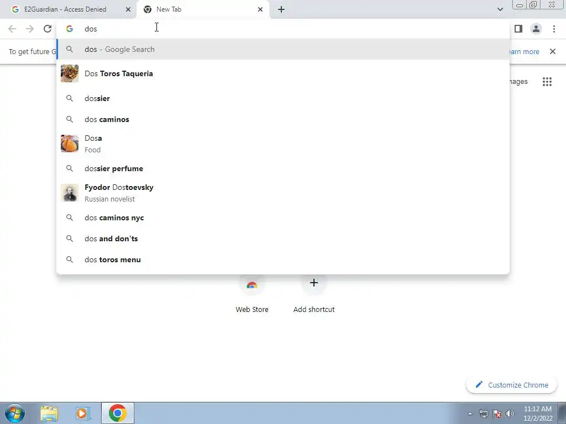Launch Windows Media Player from the taskbar
566x424 pixels.
tap(82, 413)
